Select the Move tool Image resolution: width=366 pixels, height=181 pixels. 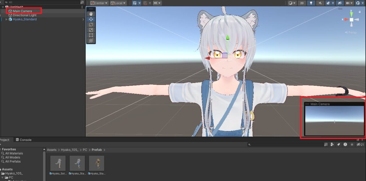tap(91, 19)
